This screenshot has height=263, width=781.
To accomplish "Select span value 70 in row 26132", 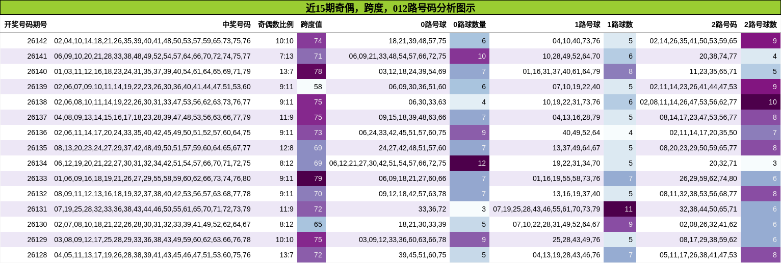I will click(x=311, y=194).
